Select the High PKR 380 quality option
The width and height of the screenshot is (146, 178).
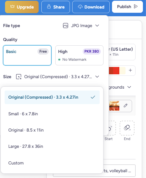pos(79,55)
